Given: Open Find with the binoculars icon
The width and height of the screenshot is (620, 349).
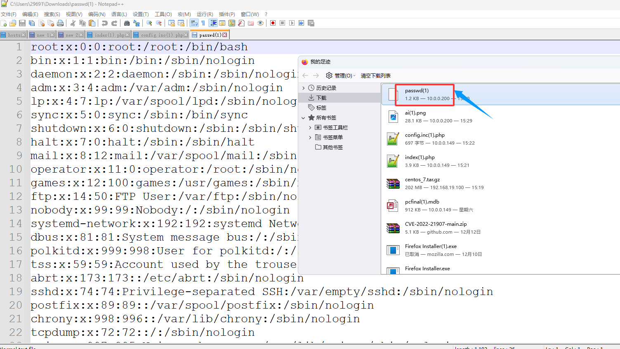Looking at the screenshot, I should (x=127, y=23).
